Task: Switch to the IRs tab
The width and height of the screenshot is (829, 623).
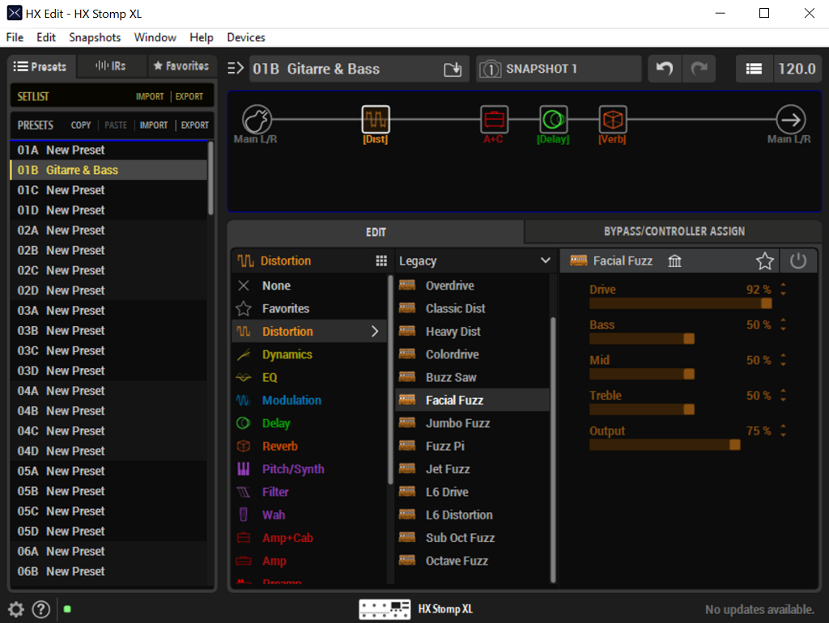Action: point(111,66)
